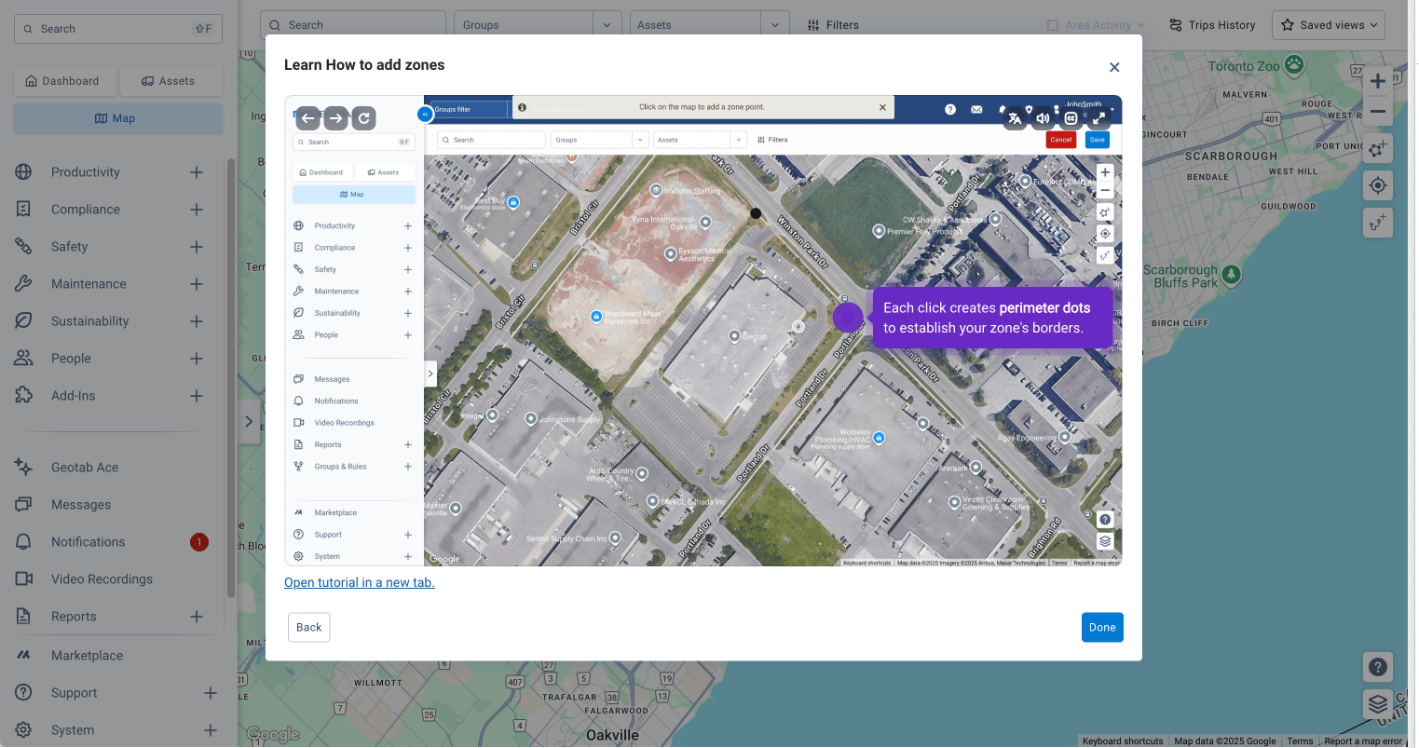The height and width of the screenshot is (748, 1419).
Task: Open the Saved views dropdown
Action: (x=1329, y=25)
